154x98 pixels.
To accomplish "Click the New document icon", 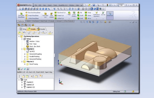I will coord(85,5).
